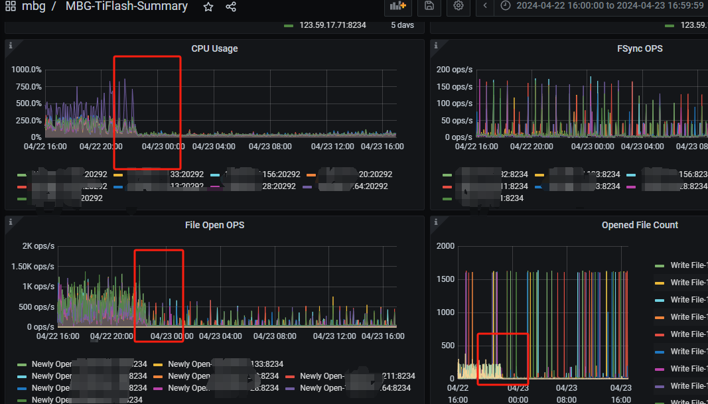Image resolution: width=708 pixels, height=404 pixels.
Task: Open dashboard settings gear
Action: [459, 6]
